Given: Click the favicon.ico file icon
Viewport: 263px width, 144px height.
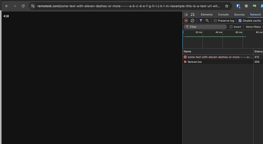Looking at the screenshot, I should pos(185,62).
